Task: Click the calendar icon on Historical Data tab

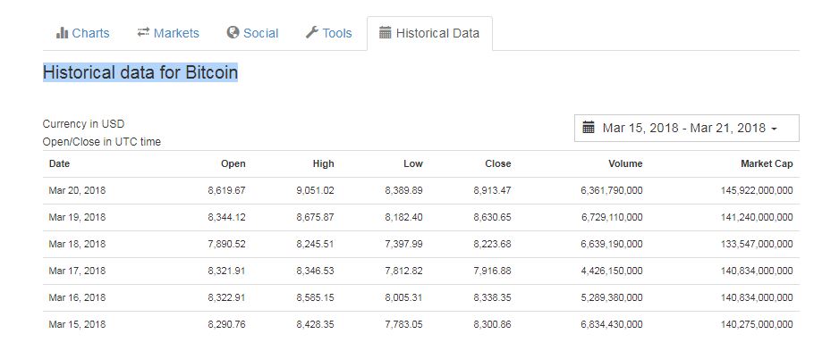Action: (386, 33)
